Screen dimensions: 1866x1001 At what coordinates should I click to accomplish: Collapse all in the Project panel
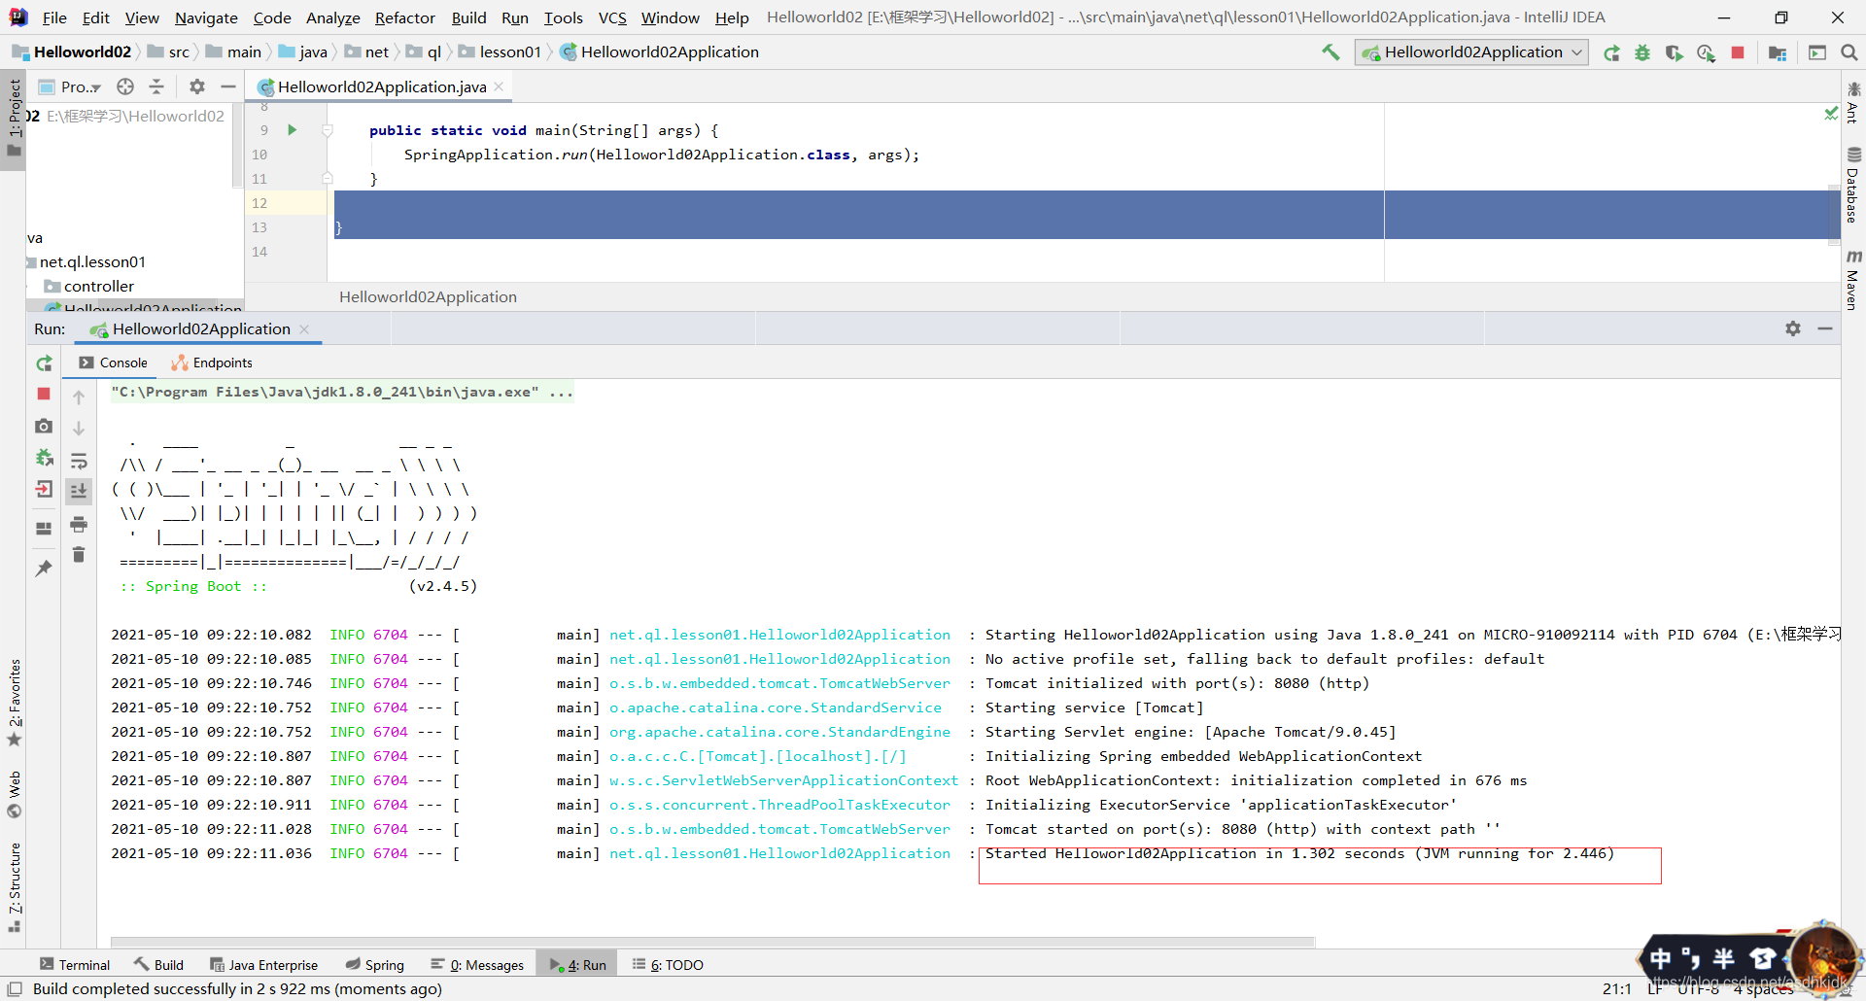pyautogui.click(x=156, y=86)
